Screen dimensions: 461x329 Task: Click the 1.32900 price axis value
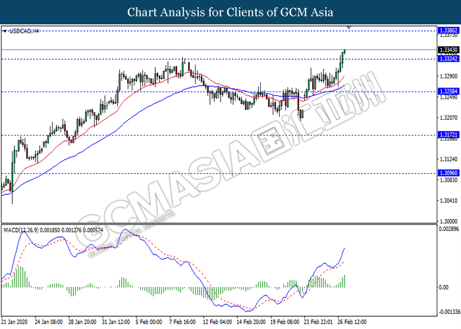pos(448,76)
